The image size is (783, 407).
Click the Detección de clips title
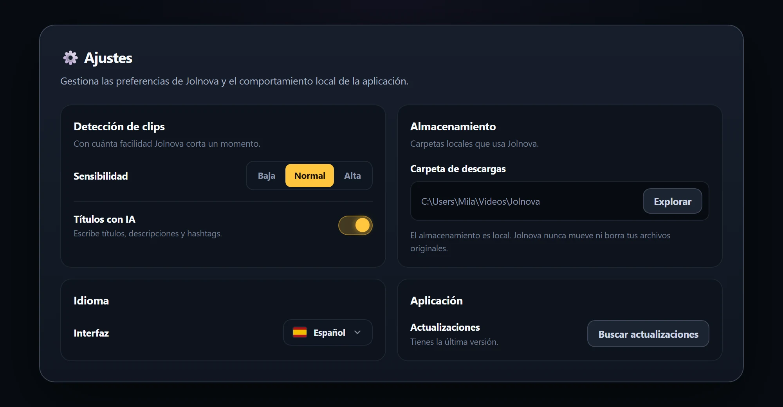119,126
